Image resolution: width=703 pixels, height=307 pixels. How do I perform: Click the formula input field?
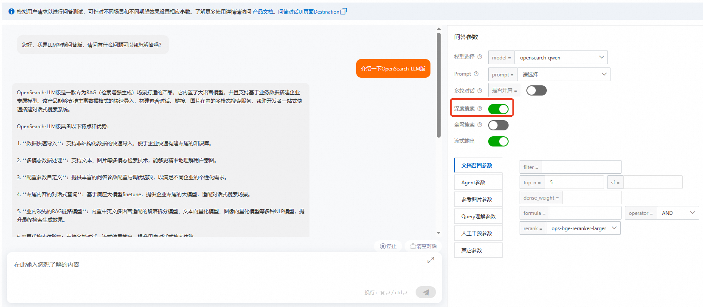(585, 213)
